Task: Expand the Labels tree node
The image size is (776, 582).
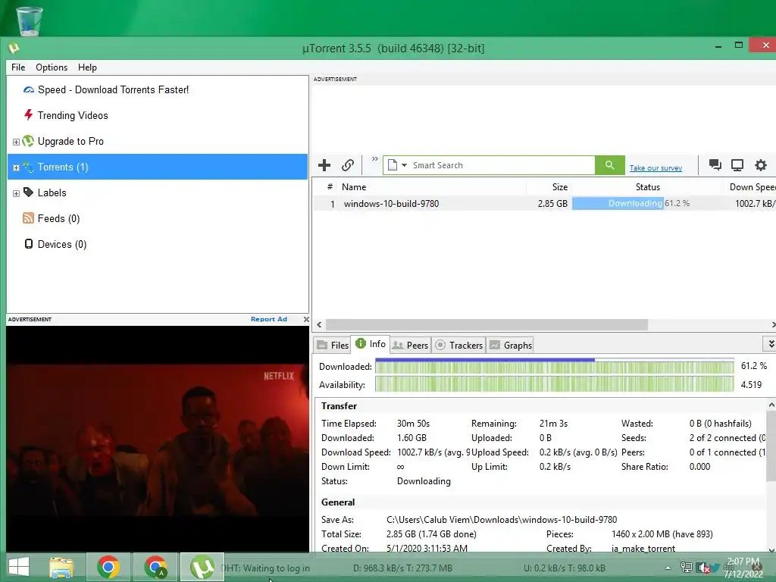Action: 16,193
